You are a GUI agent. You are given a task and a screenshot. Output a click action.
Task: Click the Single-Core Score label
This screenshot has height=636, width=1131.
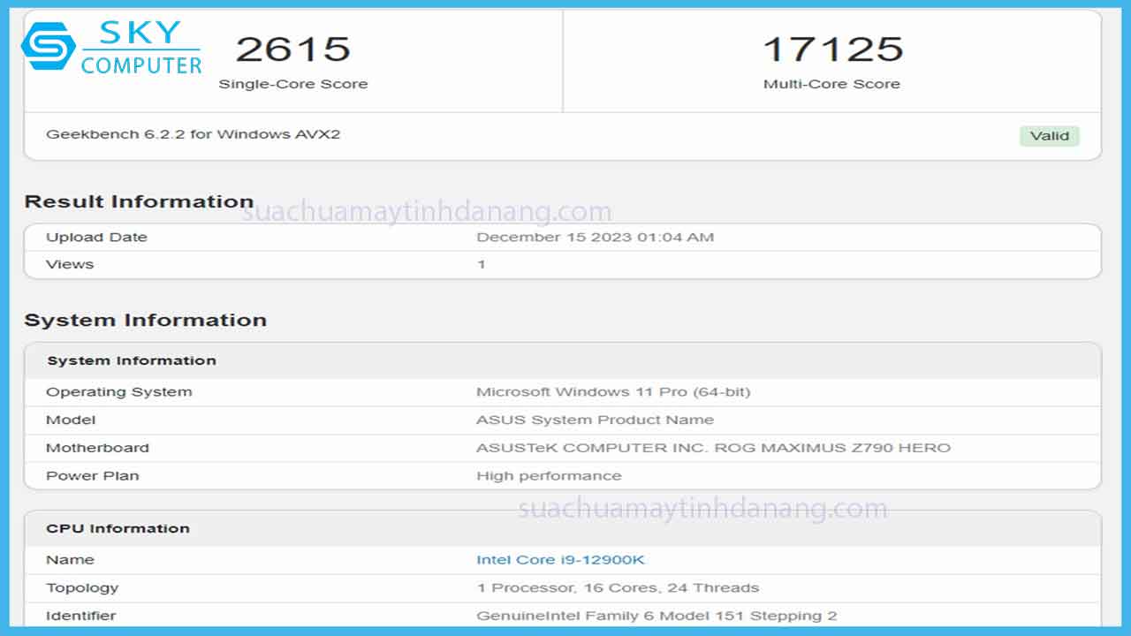pos(294,84)
